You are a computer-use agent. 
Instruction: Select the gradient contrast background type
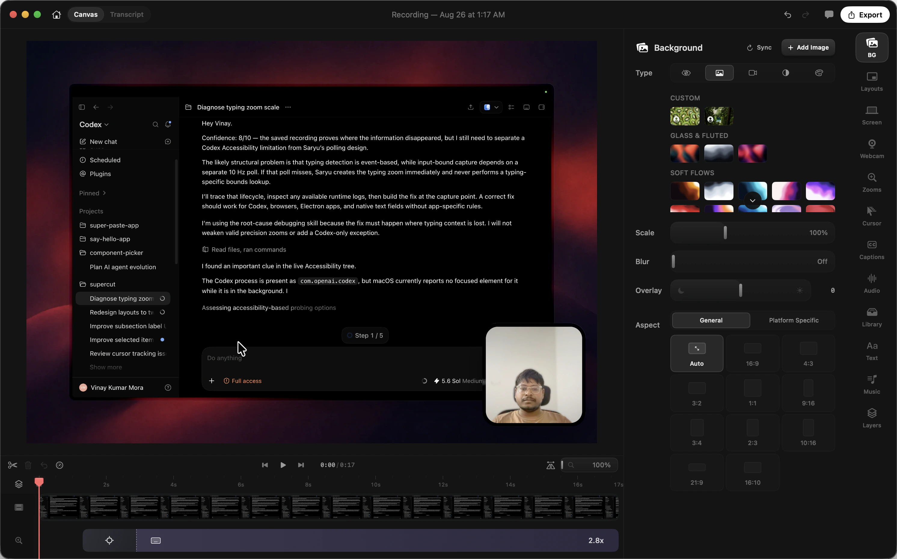point(786,73)
